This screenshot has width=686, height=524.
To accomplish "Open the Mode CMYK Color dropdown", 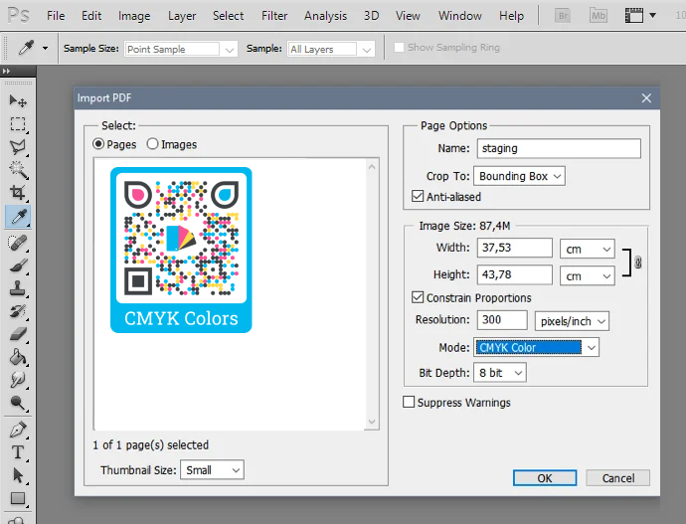I will click(536, 347).
